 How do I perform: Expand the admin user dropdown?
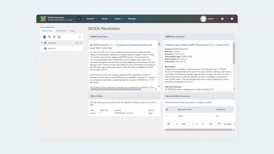tap(212, 19)
